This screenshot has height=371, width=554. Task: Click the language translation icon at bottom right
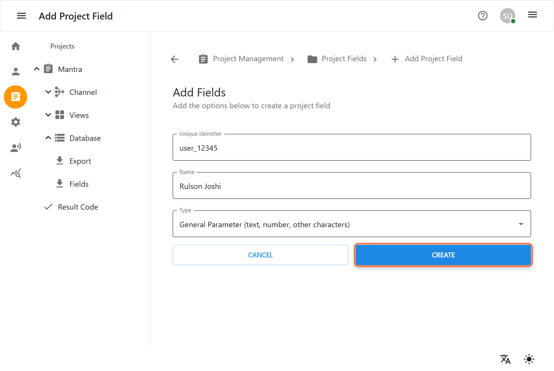point(505,359)
